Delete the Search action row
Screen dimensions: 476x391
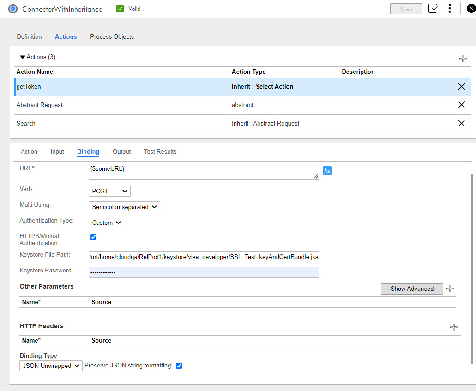pyautogui.click(x=461, y=123)
